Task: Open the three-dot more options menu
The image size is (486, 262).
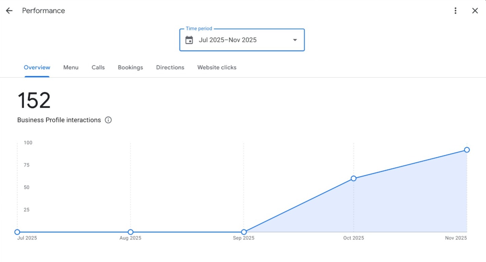Action: [455, 11]
